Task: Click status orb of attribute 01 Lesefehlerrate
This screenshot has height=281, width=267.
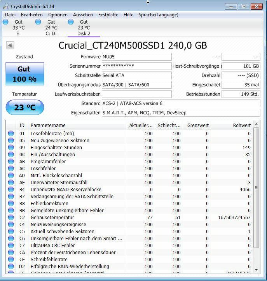Action: (x=11, y=134)
